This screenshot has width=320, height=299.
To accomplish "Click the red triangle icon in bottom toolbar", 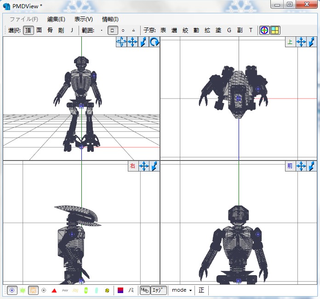I will click(54, 290).
